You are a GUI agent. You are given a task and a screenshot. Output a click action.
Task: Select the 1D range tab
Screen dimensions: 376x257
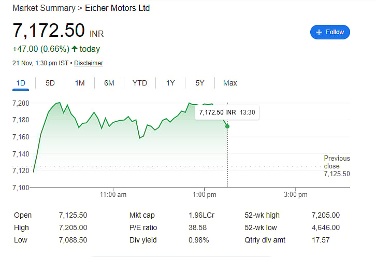coord(21,83)
